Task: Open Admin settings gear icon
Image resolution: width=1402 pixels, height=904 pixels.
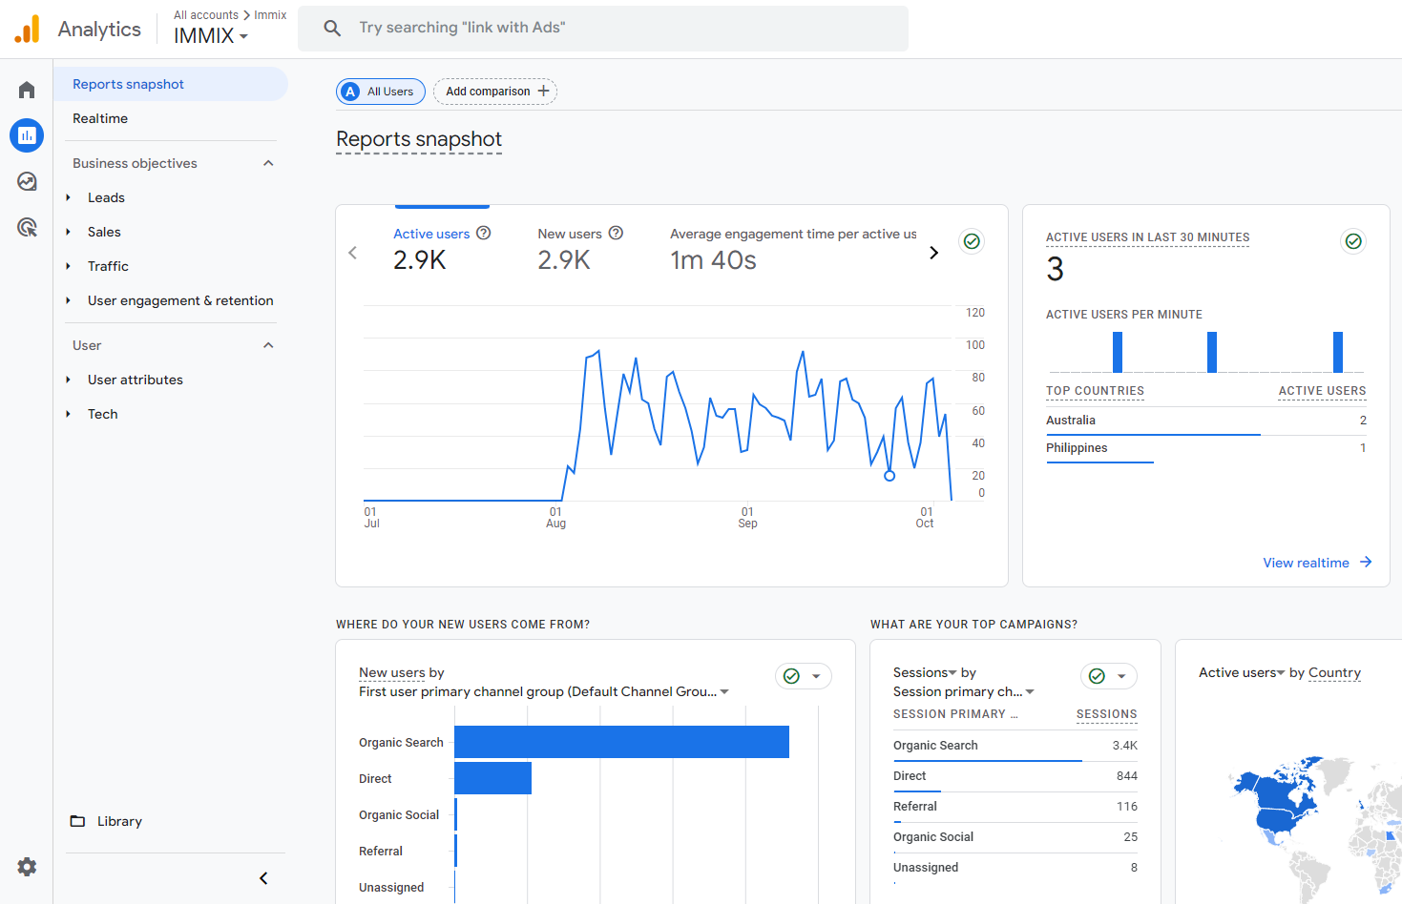Action: pyautogui.click(x=27, y=867)
